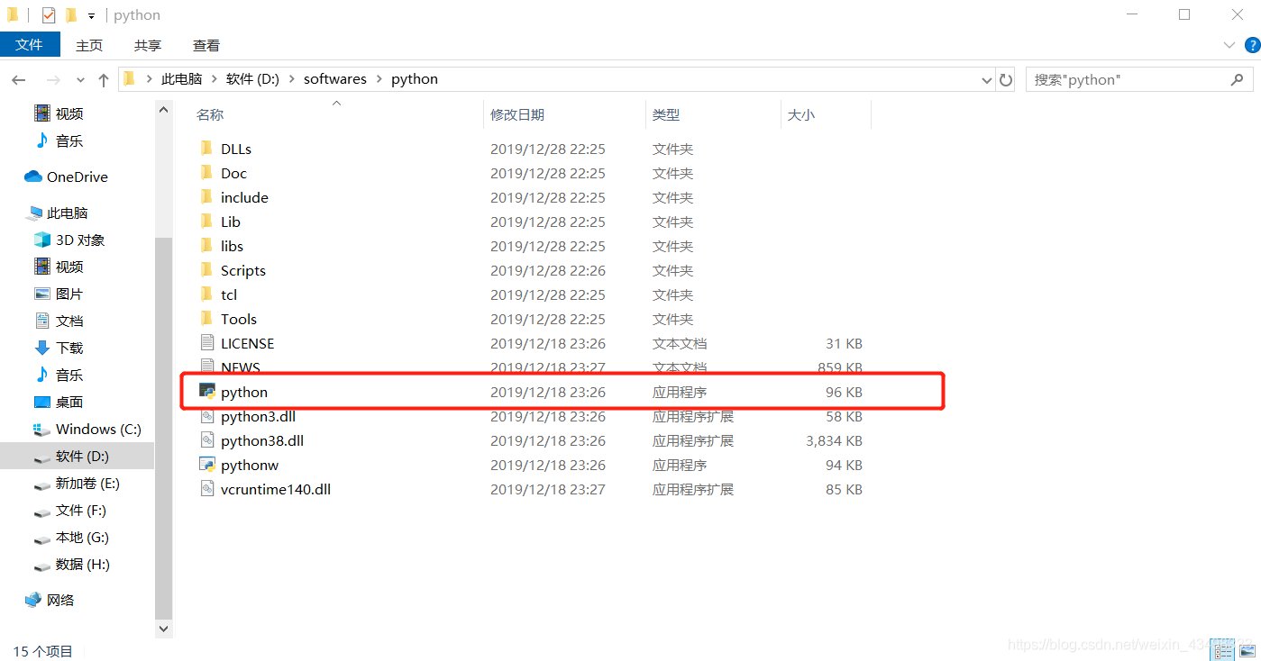Expand the chevron after 软件 (D:) breadcrumb
Image resolution: width=1261 pixels, height=661 pixels.
coord(292,79)
